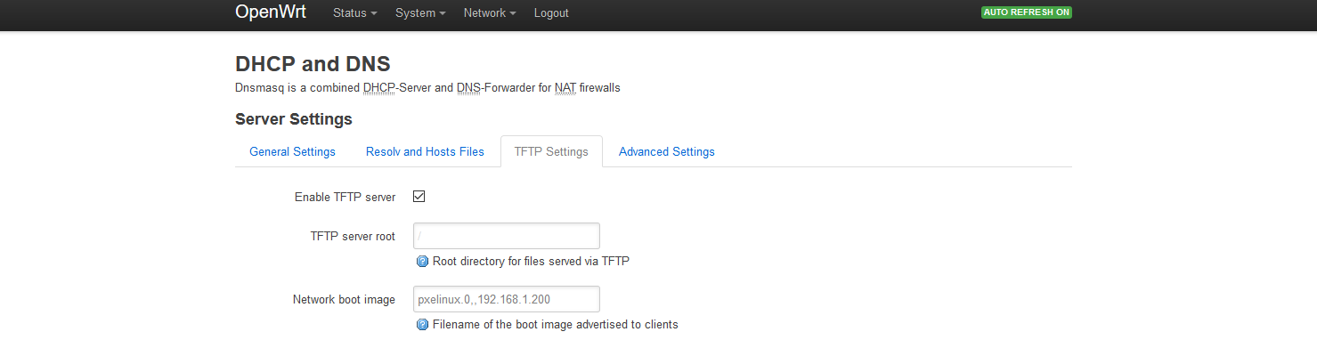
Task: Click the help icon beside Filename hint
Action: click(x=423, y=325)
